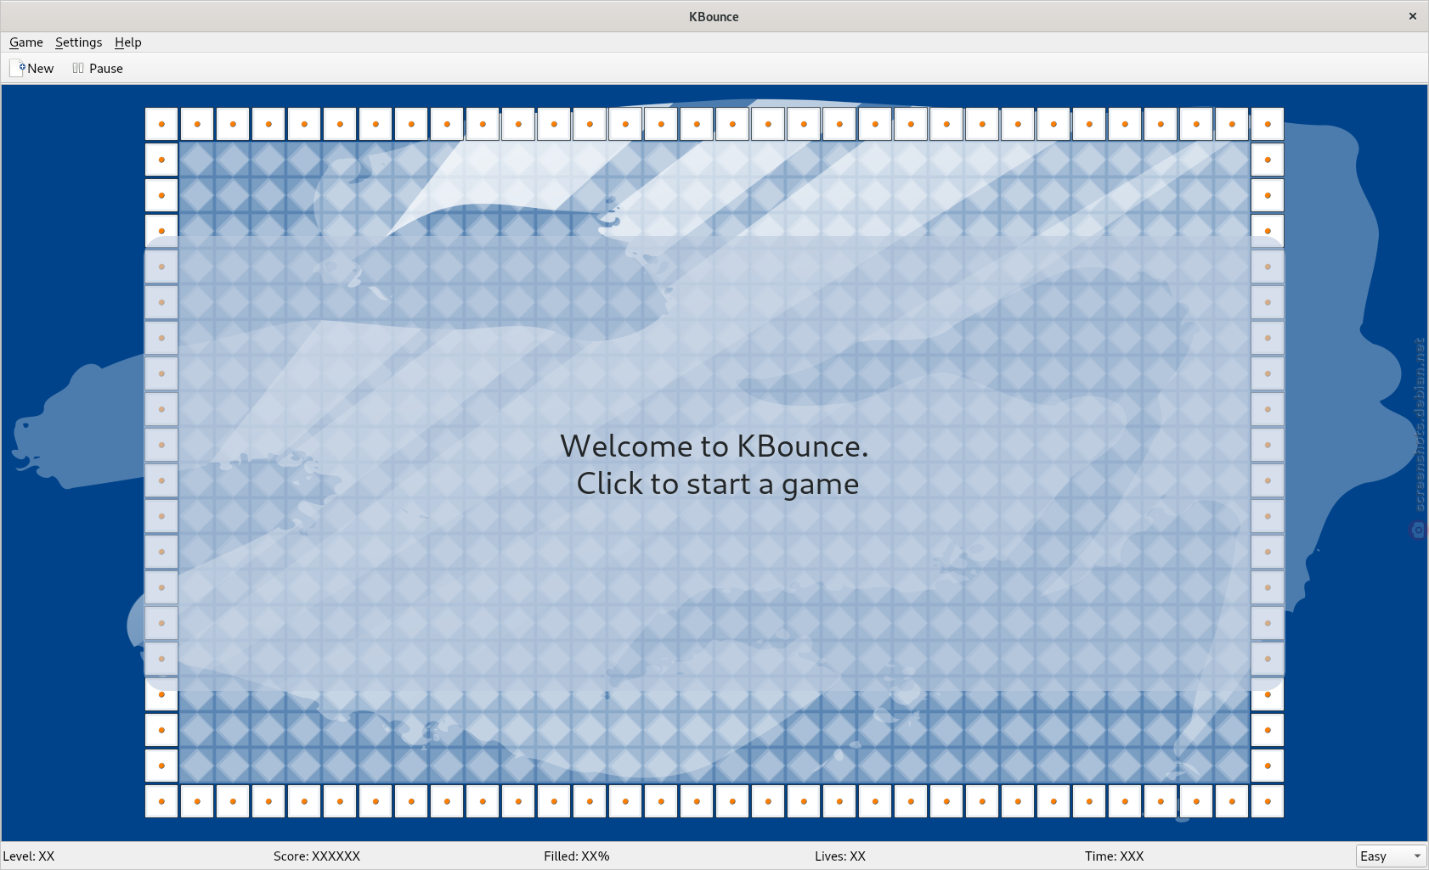This screenshot has width=1429, height=870.
Task: Click the Score: XXXXXX status text
Action: 317,856
